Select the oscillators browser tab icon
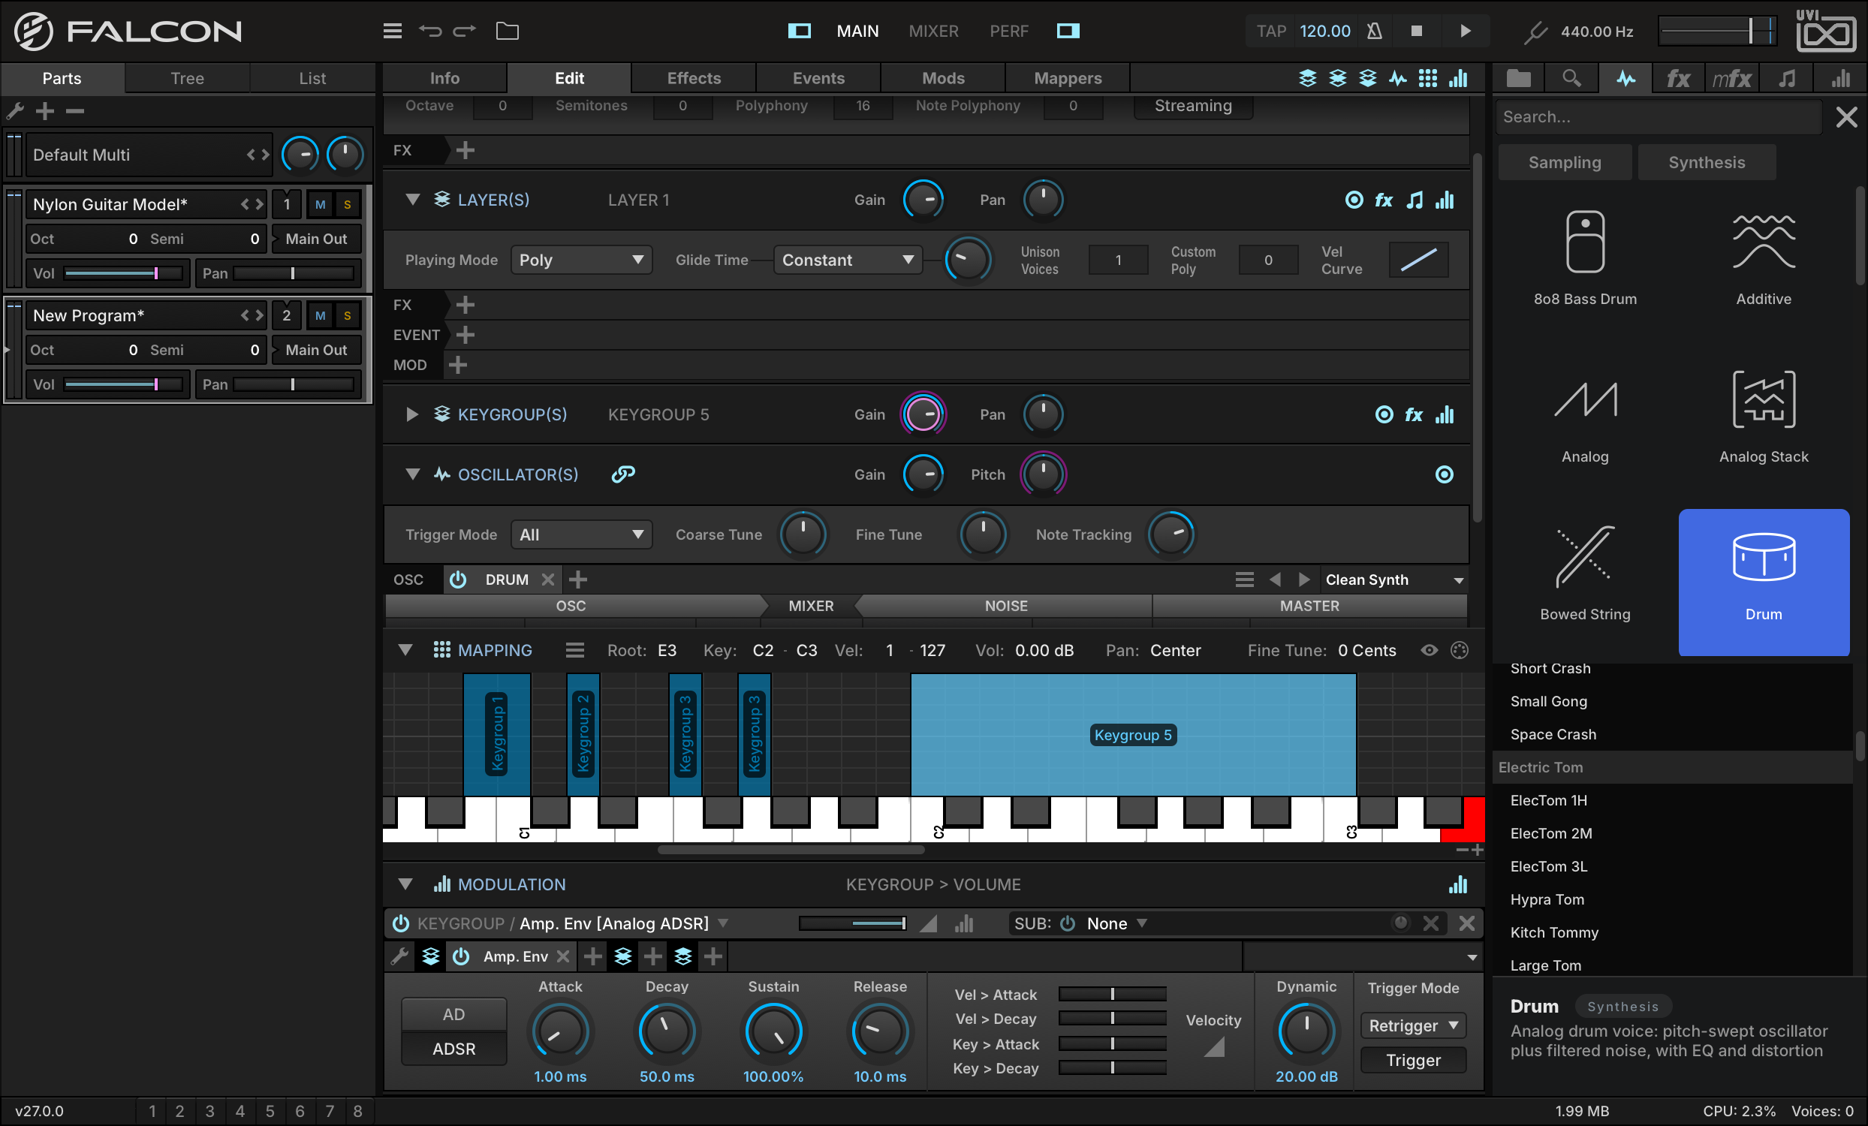 [x=1625, y=79]
